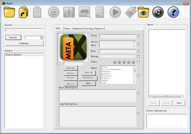Viewport: 191px width, 134px height.
Task: Open the IMDb search toolbar icon
Action: (x=84, y=12)
